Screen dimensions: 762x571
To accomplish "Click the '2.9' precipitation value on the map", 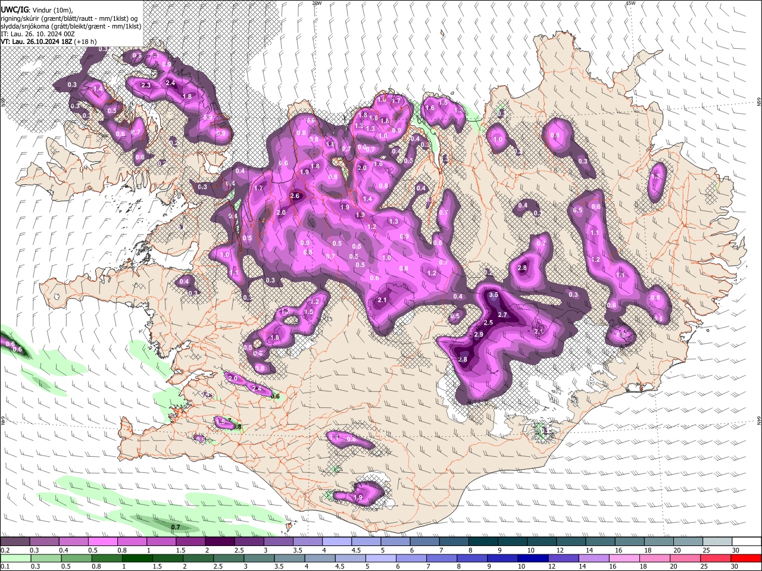I will pyautogui.click(x=478, y=335).
